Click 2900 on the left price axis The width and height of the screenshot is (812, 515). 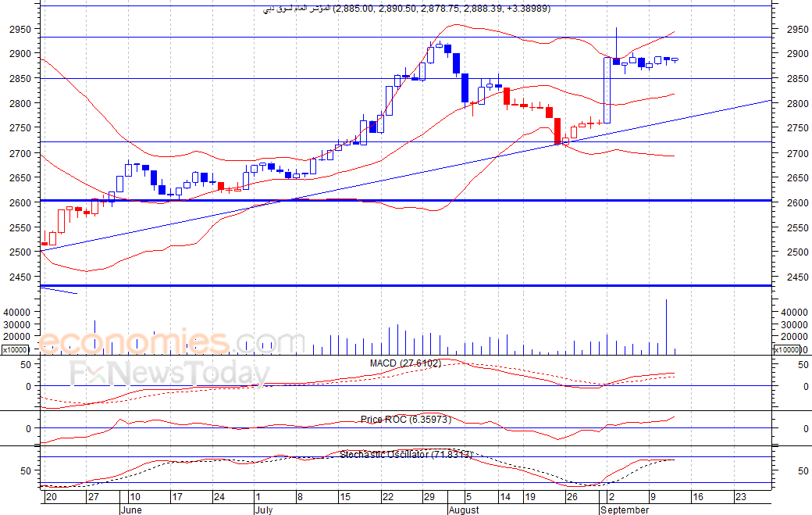point(20,53)
